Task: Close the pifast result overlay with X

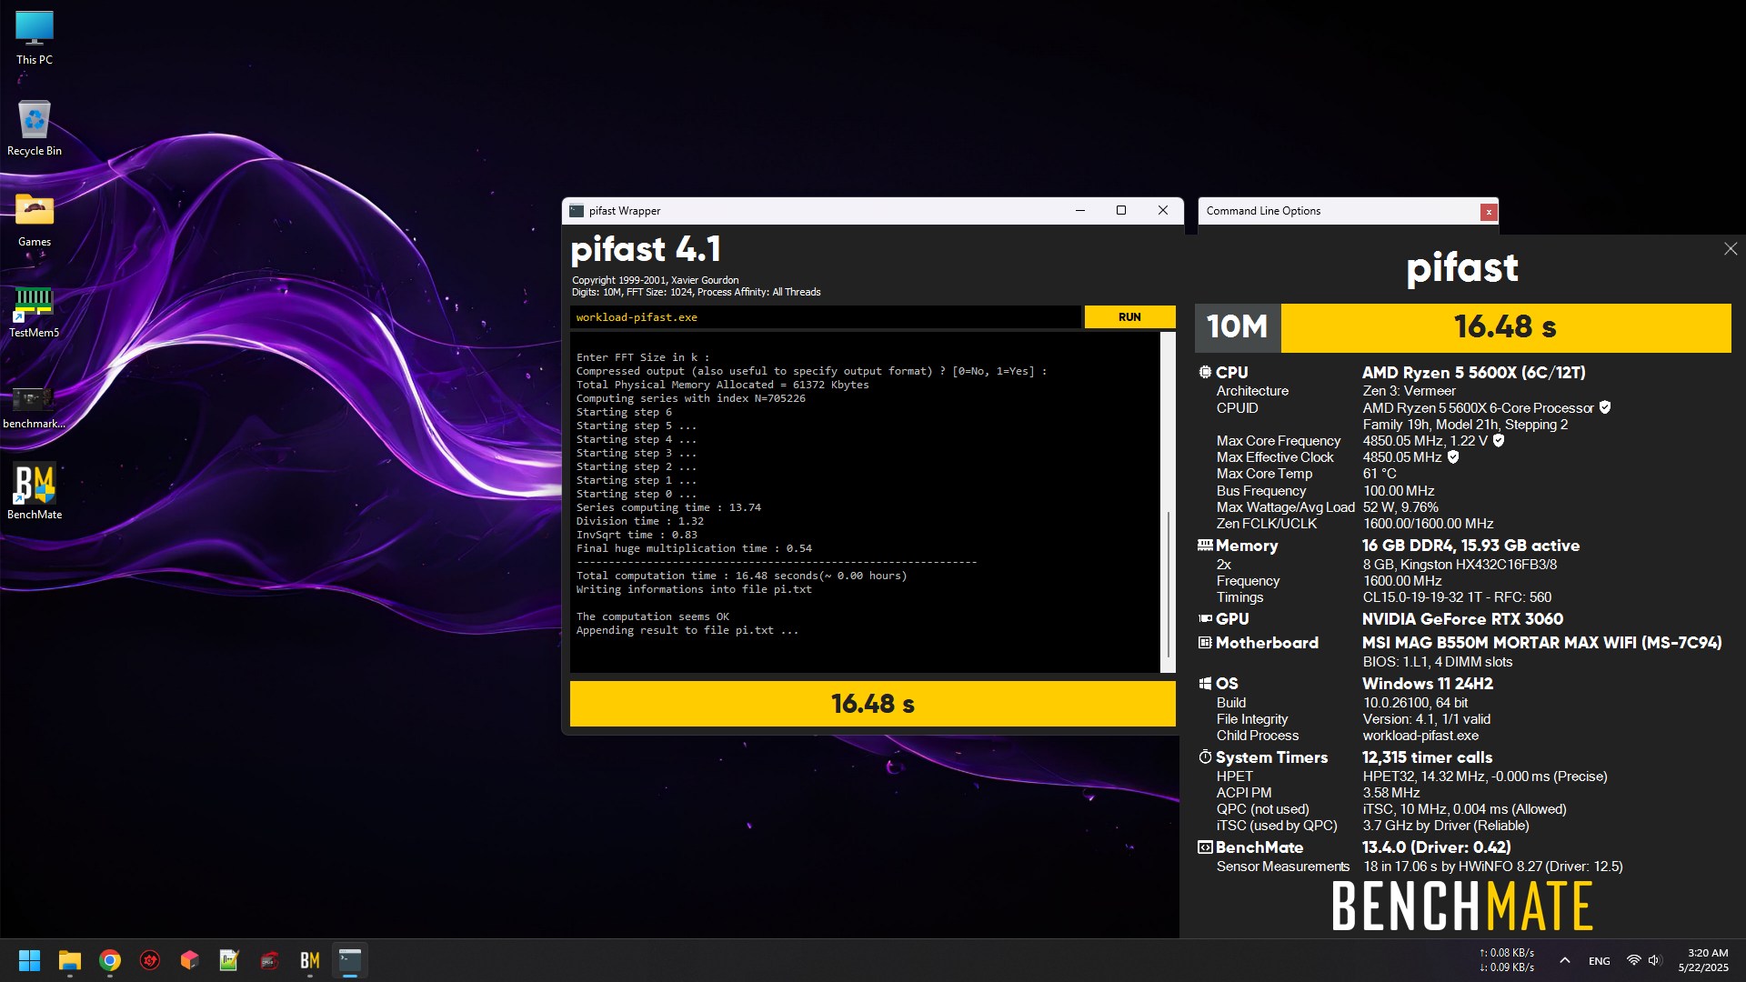Action: 1730,248
